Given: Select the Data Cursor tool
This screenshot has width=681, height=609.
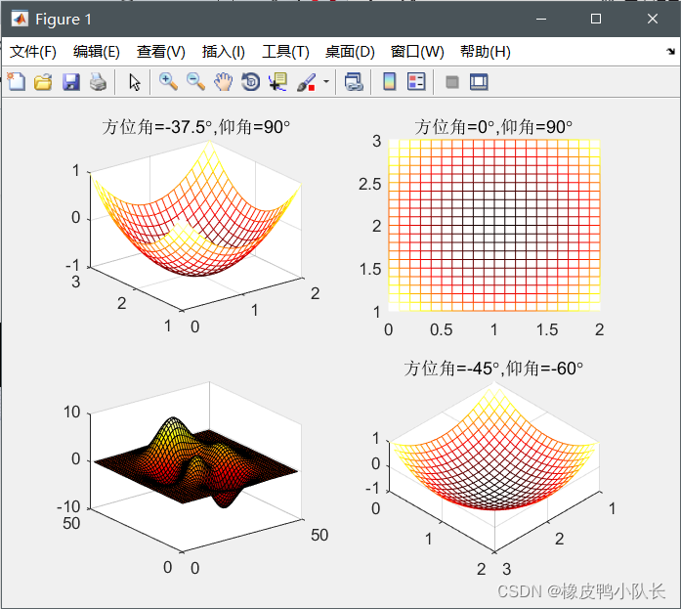Looking at the screenshot, I should point(277,82).
